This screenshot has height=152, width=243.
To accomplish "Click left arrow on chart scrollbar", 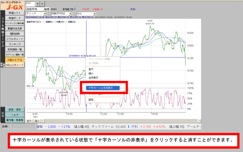I will pyautogui.click(x=43, y=121).
